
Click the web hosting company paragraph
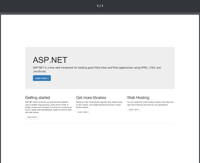click(150, 103)
